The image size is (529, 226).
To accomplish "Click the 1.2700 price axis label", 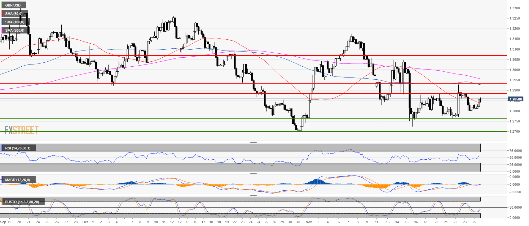I will (x=514, y=131).
